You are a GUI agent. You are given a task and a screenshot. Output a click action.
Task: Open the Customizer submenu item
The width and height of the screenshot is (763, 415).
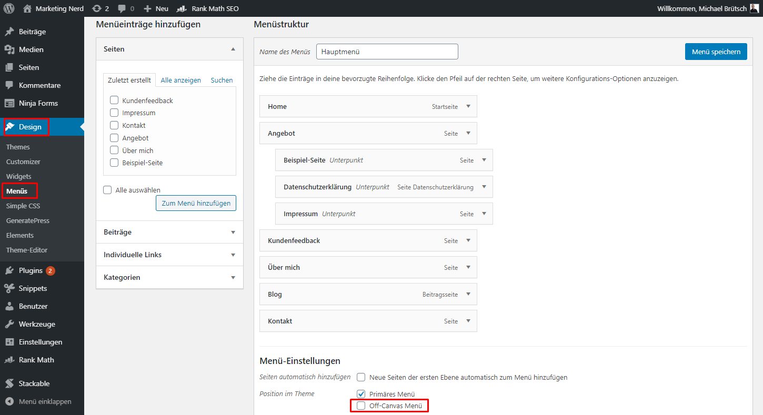point(23,161)
